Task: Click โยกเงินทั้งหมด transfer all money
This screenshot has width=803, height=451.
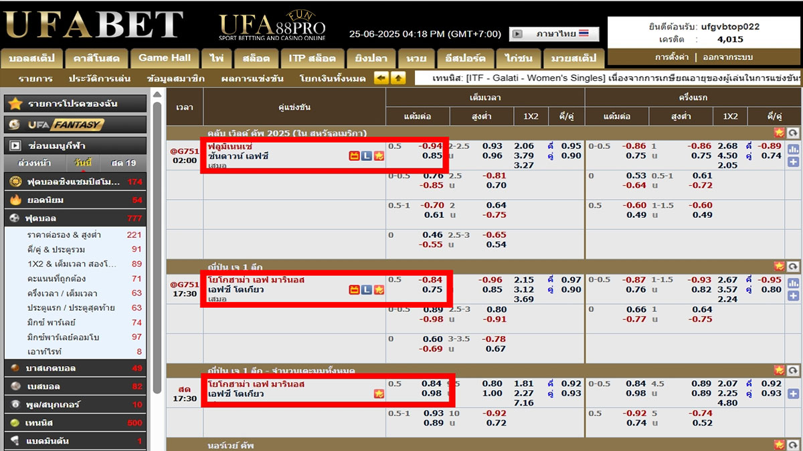Action: pos(333,79)
